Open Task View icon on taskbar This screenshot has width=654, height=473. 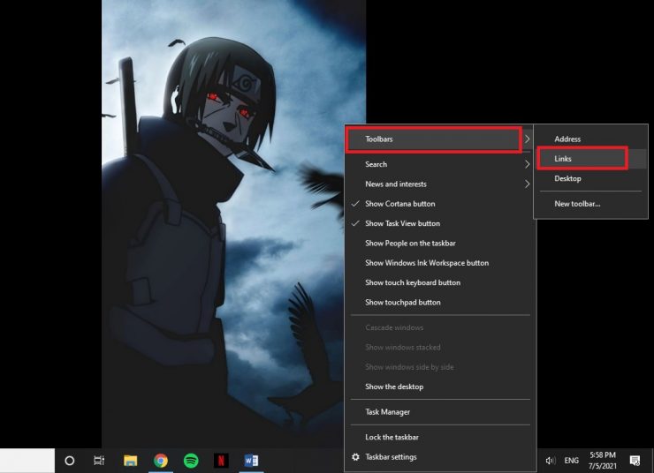(99, 461)
